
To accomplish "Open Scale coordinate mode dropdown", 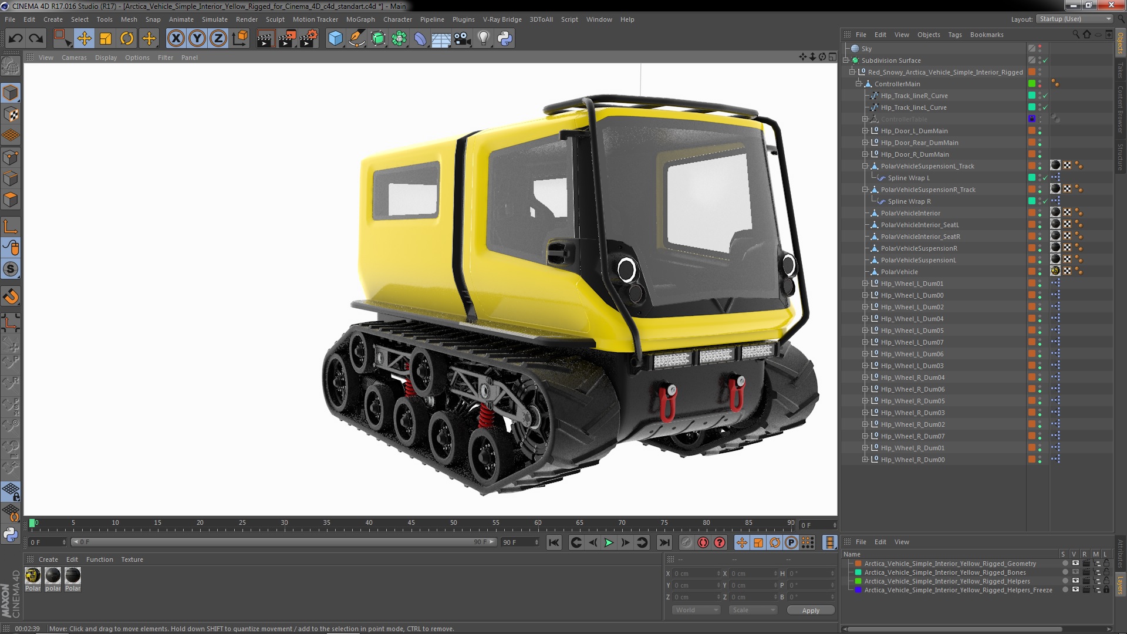I will [x=753, y=610].
